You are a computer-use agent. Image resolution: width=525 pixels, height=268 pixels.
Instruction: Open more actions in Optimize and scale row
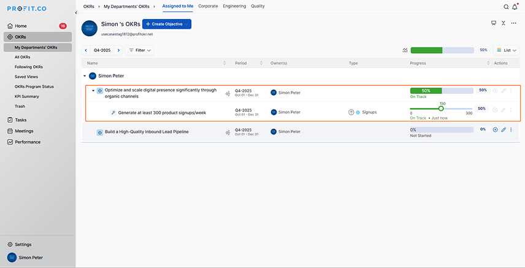click(511, 90)
